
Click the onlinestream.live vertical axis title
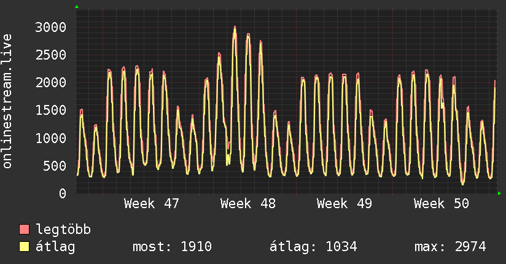pos(7,101)
